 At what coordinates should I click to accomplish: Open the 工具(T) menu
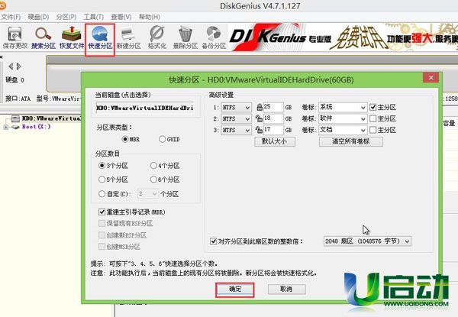point(94,17)
